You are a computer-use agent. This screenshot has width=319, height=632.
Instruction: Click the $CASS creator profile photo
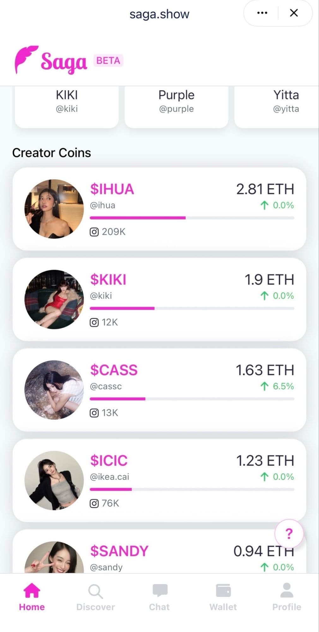[54, 390]
